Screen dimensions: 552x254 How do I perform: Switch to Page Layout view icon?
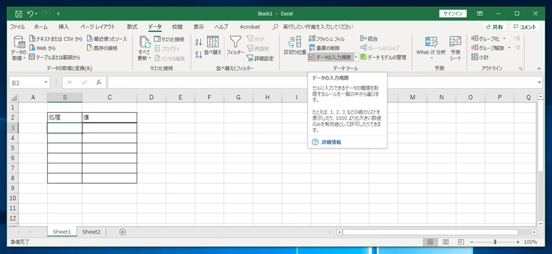coord(446,242)
